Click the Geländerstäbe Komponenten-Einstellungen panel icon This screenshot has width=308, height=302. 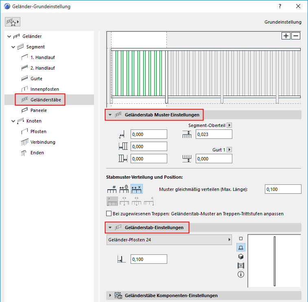pyautogui.click(x=118, y=295)
